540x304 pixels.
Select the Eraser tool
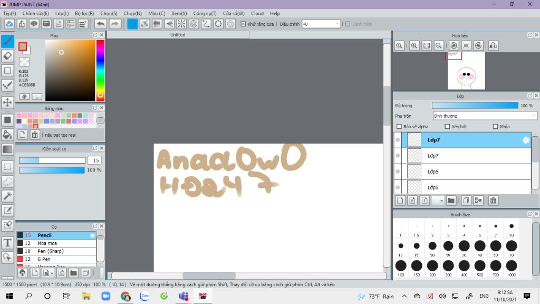click(7, 56)
